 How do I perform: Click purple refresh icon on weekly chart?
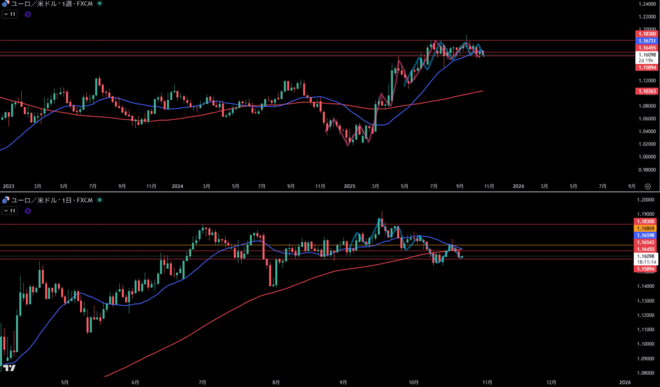tap(27, 14)
